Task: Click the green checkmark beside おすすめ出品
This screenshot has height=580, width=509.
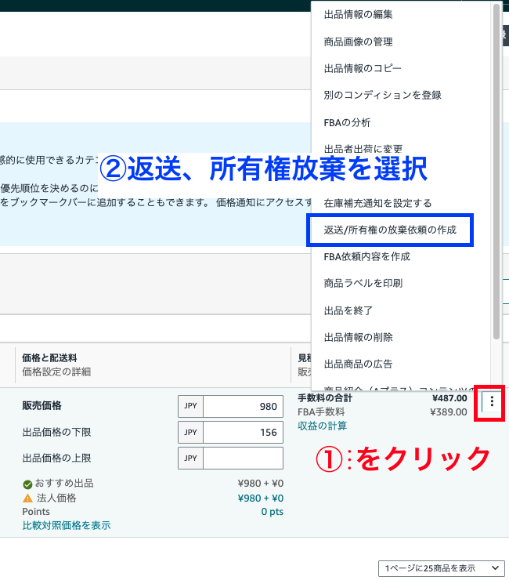Action: pyautogui.click(x=27, y=484)
